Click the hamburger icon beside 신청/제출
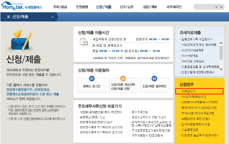Viewport: 229px width, 144px height. (9, 17)
